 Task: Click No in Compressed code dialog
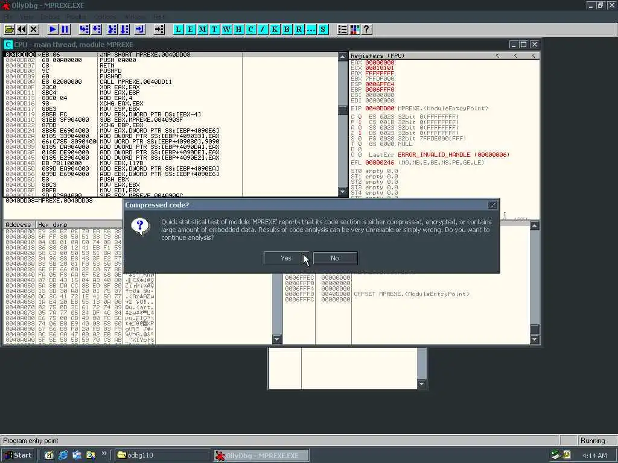click(x=335, y=258)
